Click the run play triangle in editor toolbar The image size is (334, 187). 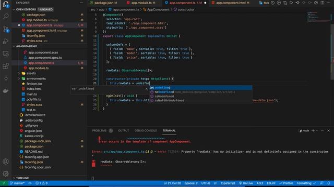291,3
